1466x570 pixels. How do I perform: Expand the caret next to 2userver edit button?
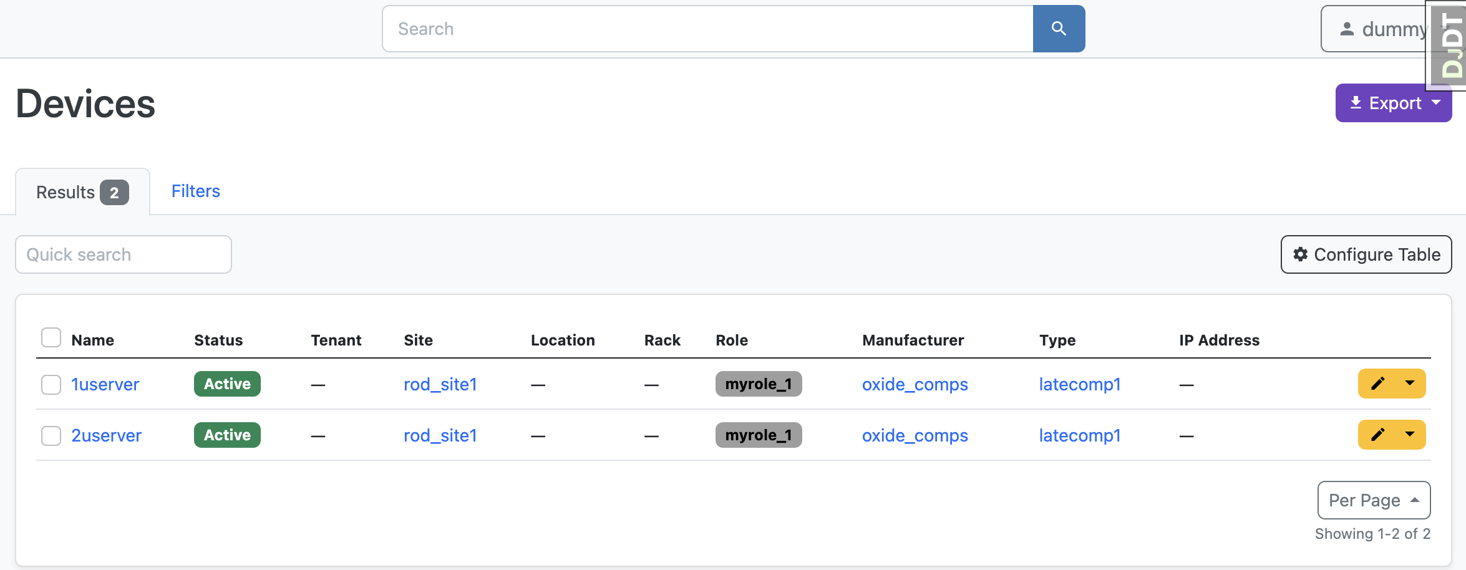[1411, 435]
